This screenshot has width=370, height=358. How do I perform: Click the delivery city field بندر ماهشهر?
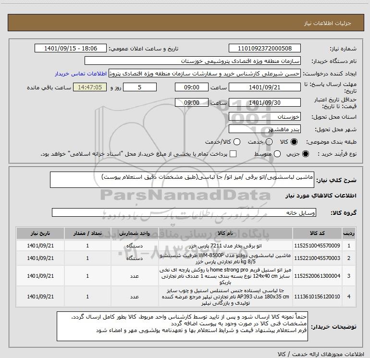264,129
